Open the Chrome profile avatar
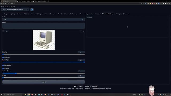171x96 pixels. [x=168, y=3]
